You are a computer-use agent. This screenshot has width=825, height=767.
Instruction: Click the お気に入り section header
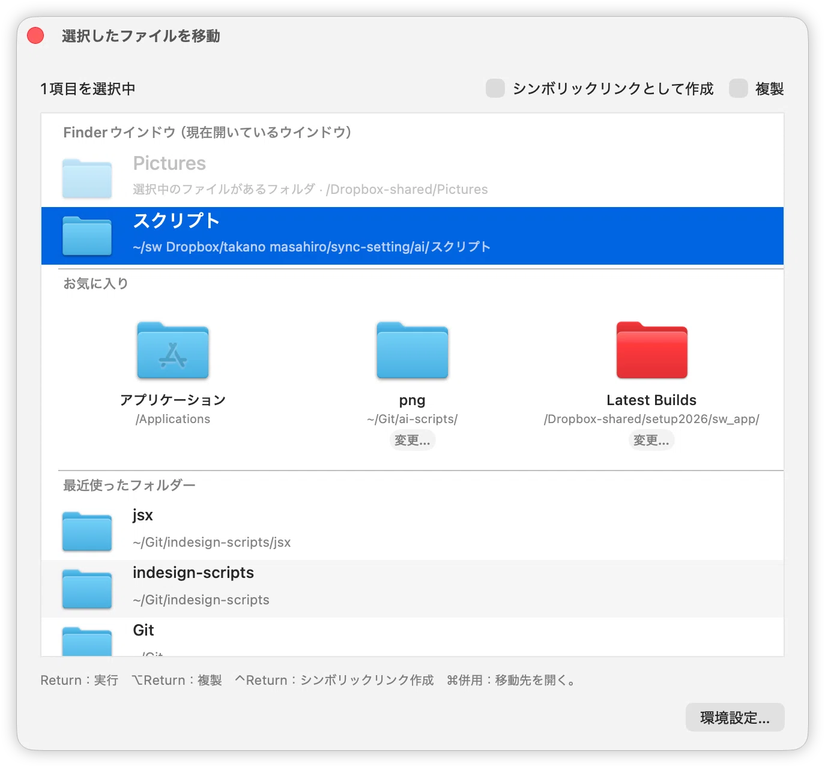[96, 283]
